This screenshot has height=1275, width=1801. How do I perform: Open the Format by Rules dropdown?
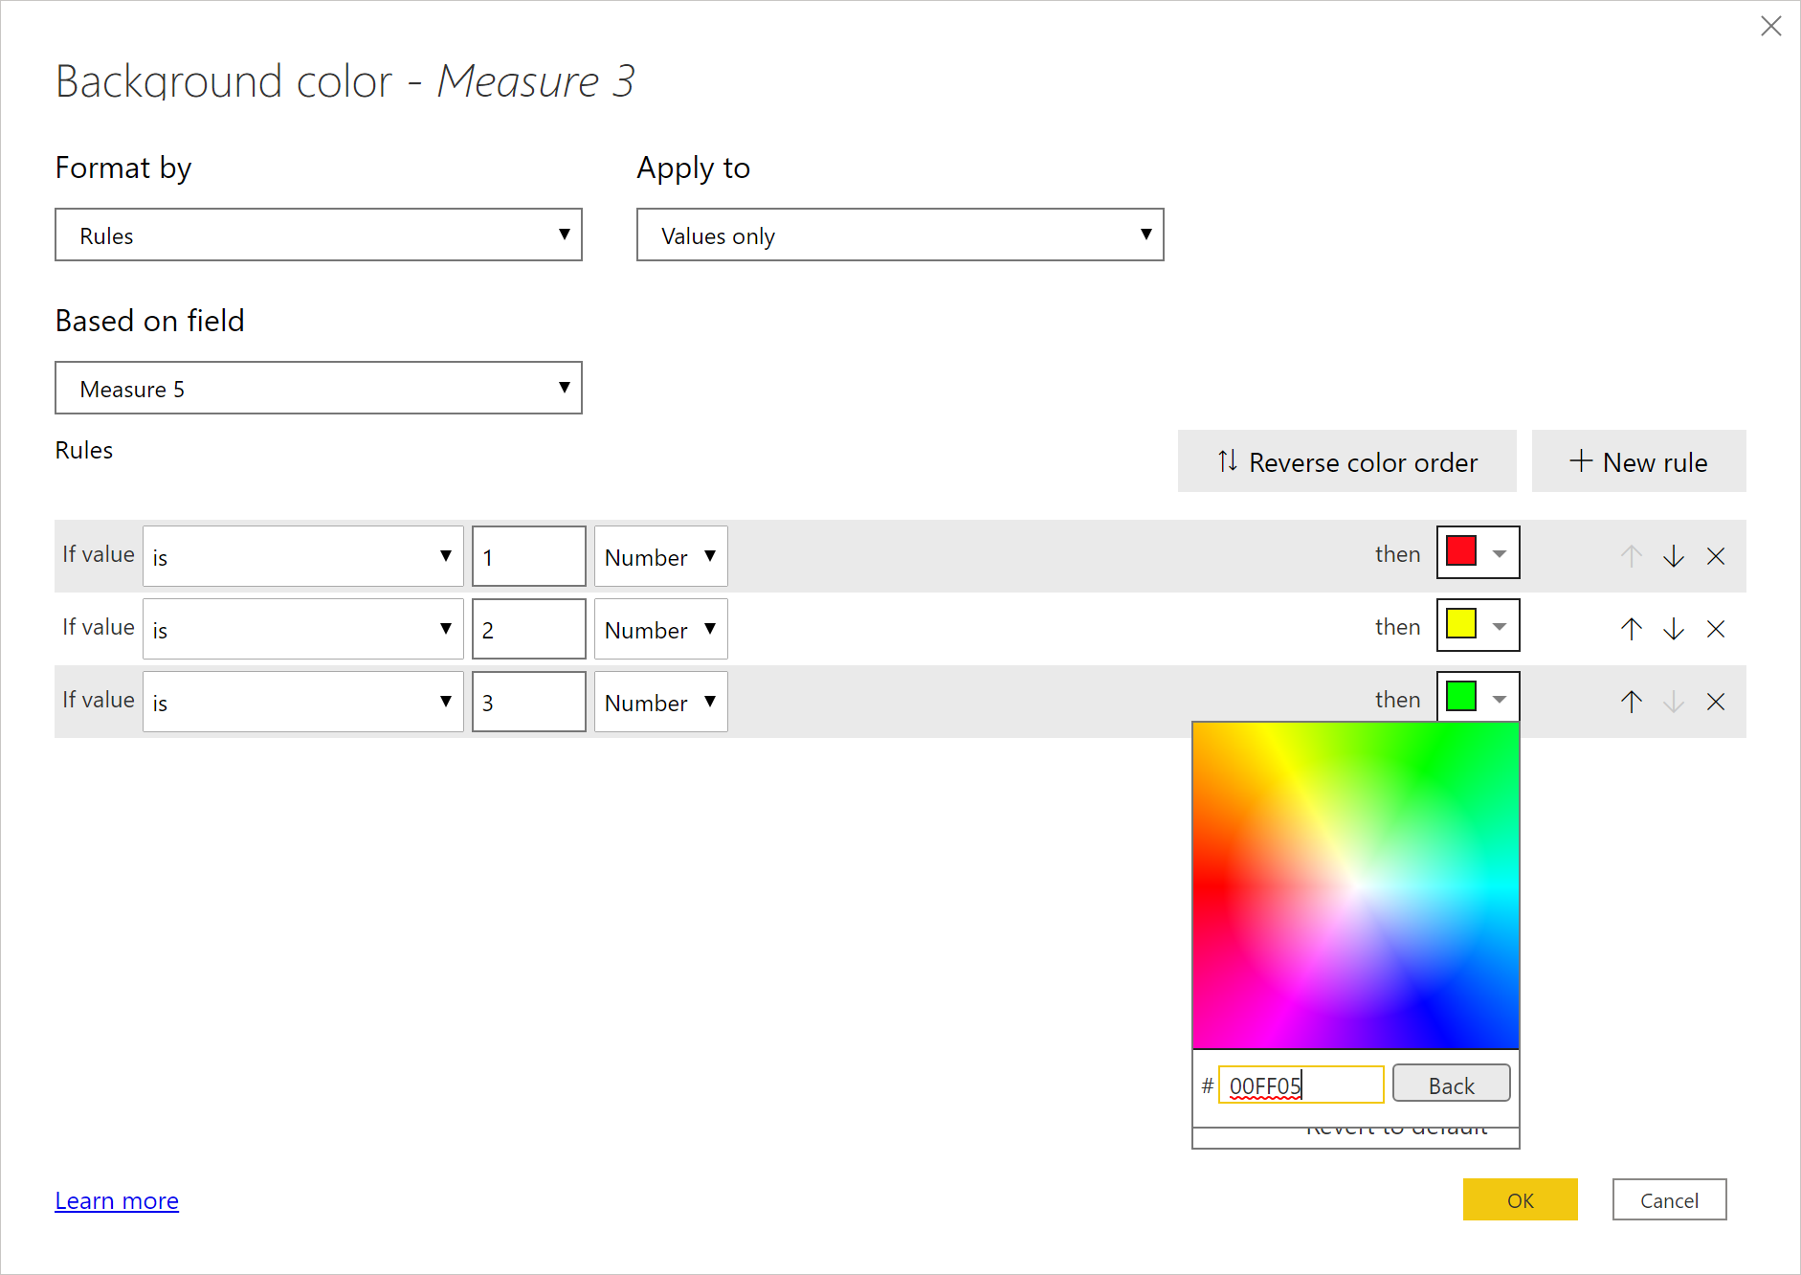319,235
